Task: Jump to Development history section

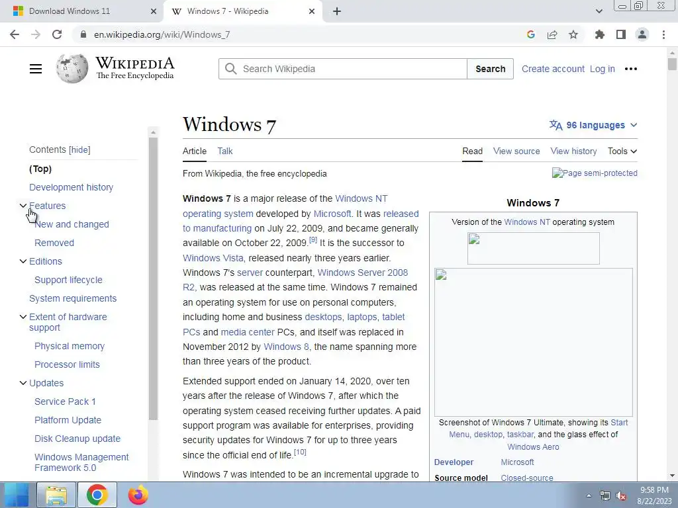Action: [72, 187]
